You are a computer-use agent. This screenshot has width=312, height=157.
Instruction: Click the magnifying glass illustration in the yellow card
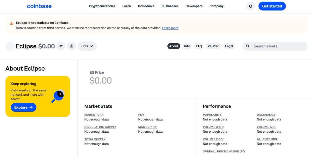[58, 96]
